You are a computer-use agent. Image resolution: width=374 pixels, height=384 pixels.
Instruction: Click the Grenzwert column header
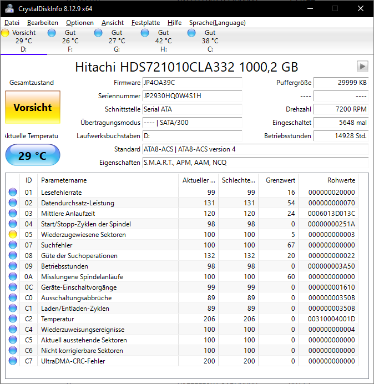[x=278, y=180]
